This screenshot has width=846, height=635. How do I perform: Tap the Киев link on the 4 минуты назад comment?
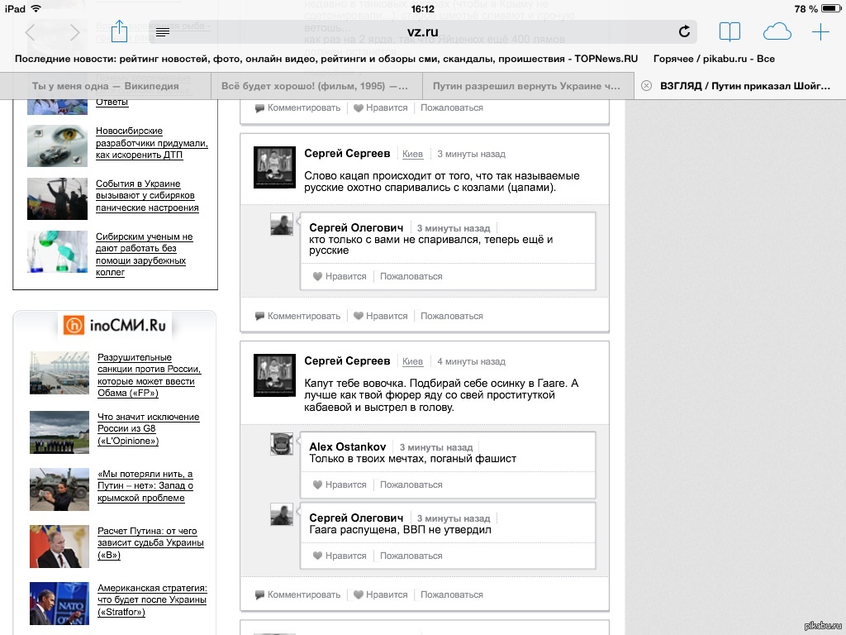[x=413, y=361]
